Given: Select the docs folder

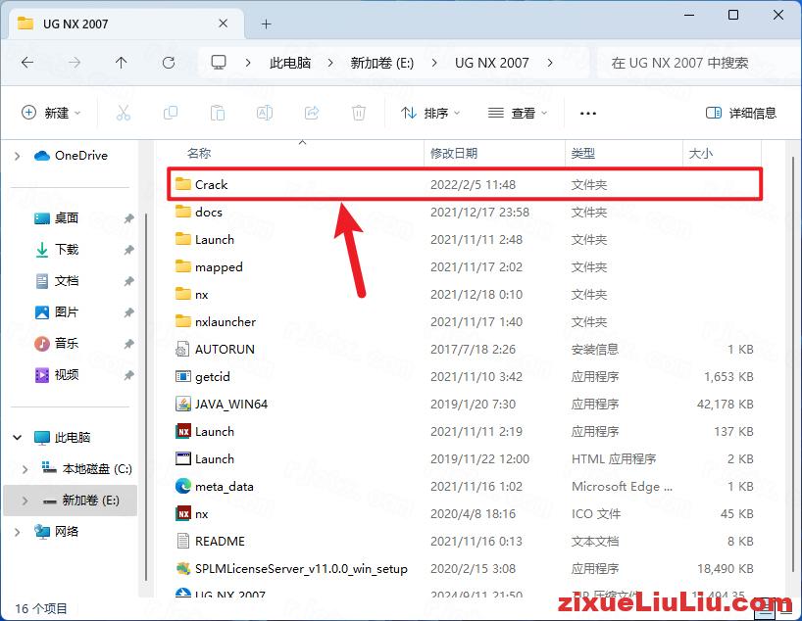Looking at the screenshot, I should point(465,213).
